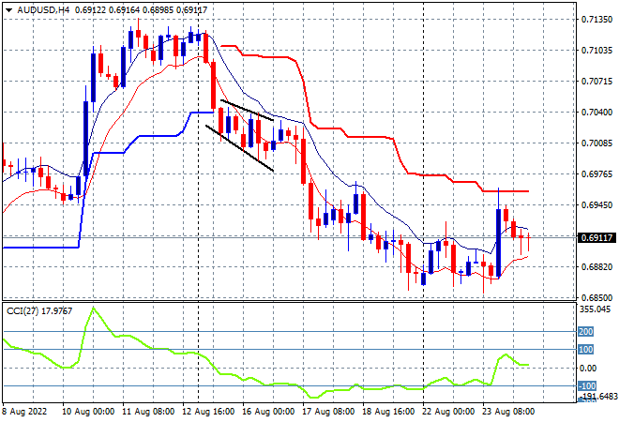Click the triangle arrow beside AUDUSD,H4
The height and width of the screenshot is (422, 619).
pyautogui.click(x=8, y=10)
